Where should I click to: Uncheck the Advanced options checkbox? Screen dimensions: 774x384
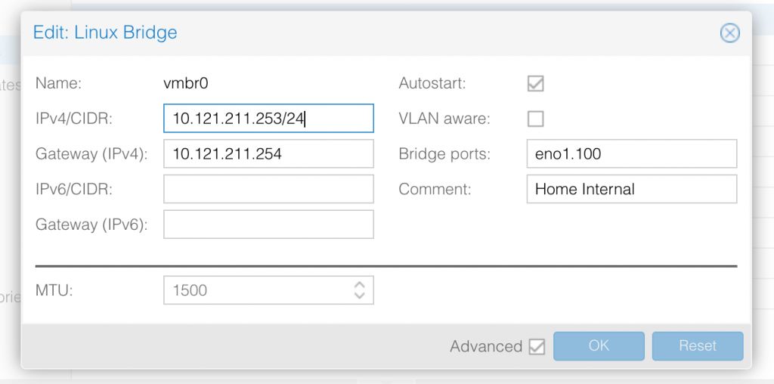coord(537,346)
